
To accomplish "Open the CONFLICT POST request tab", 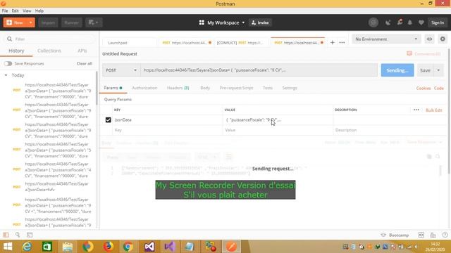I will (x=241, y=43).
